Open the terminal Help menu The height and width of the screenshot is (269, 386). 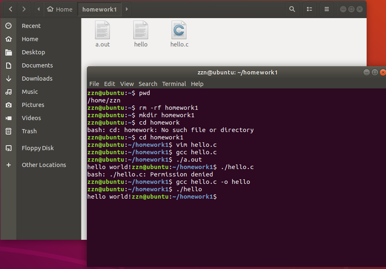point(197,84)
